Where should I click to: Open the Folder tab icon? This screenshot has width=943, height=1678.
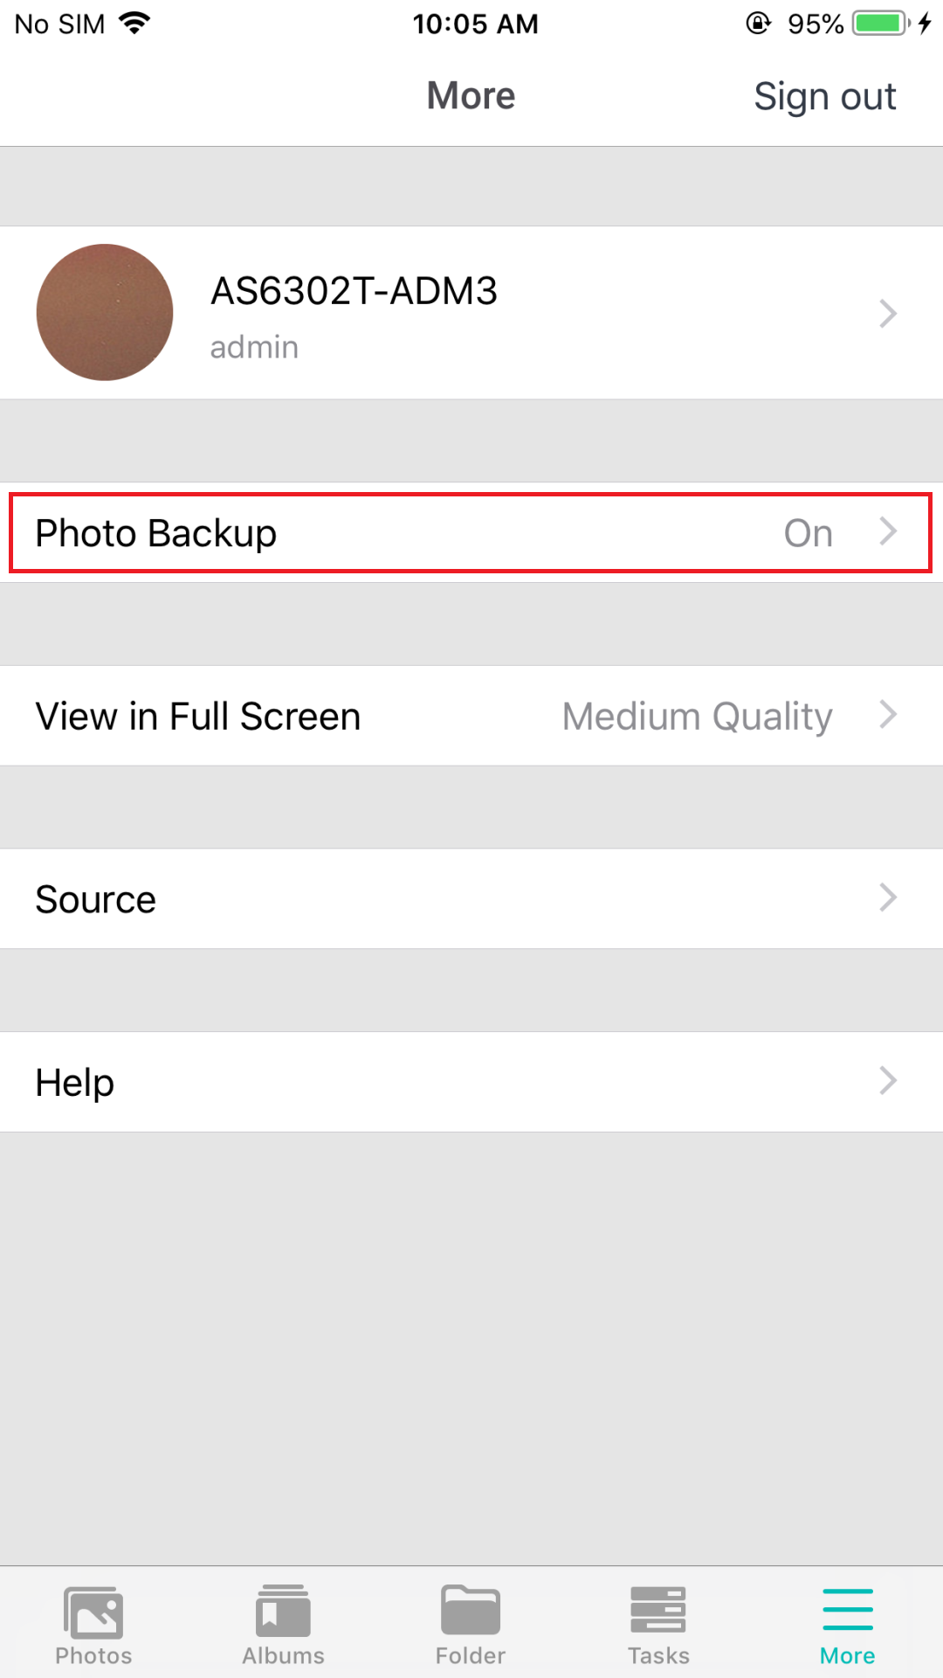click(x=471, y=1610)
